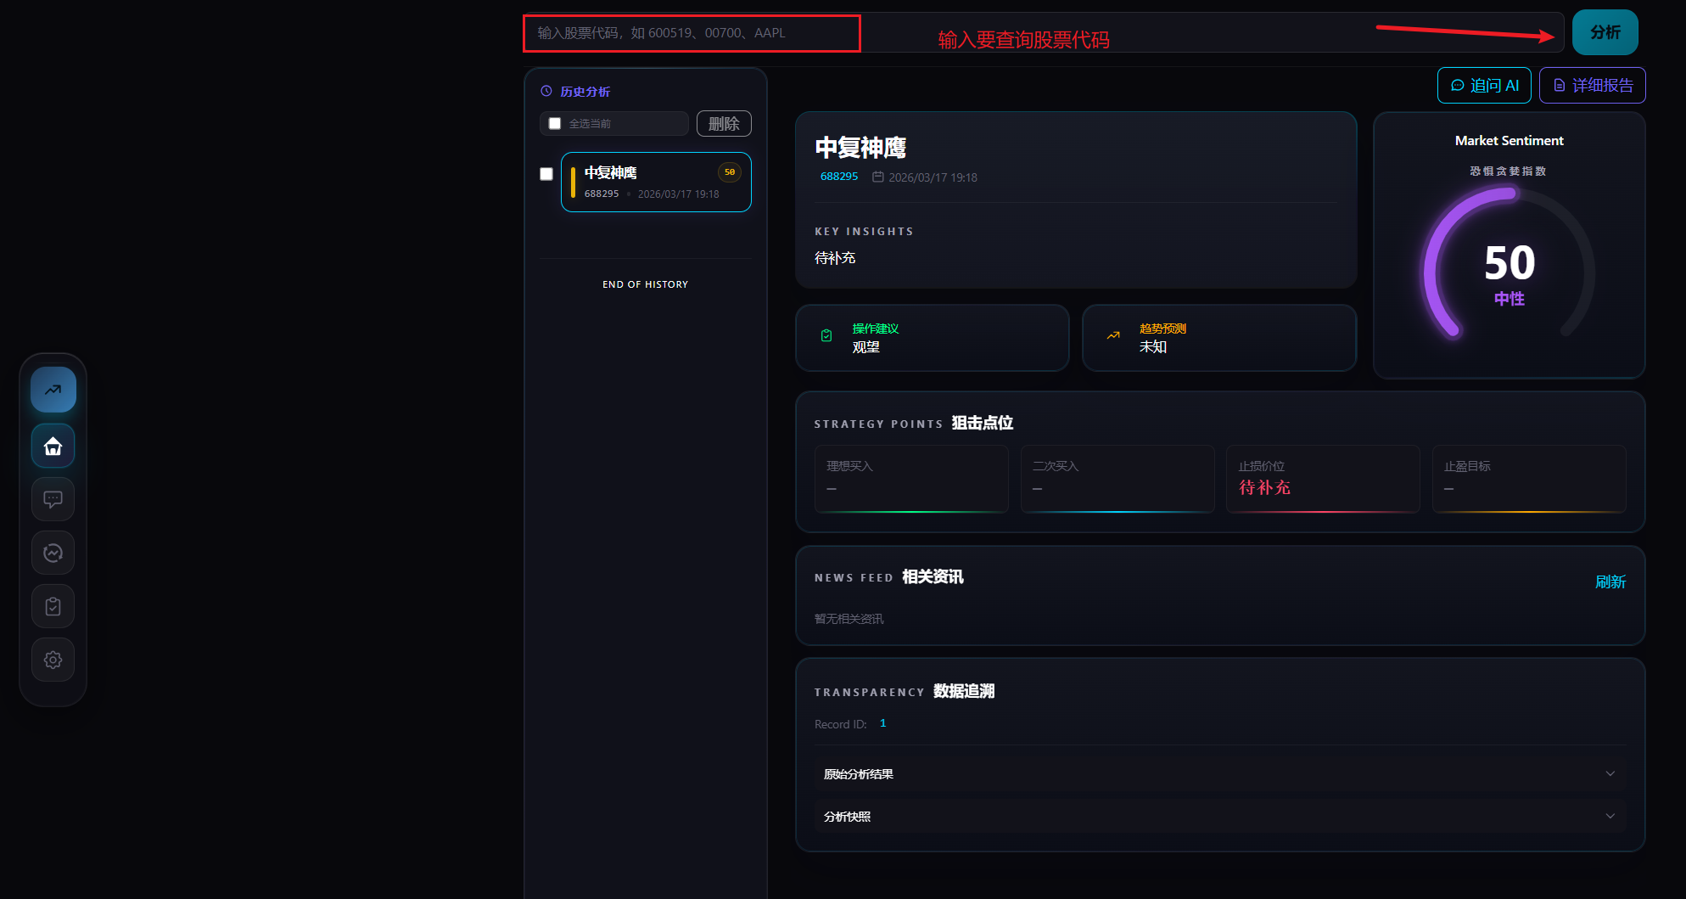
Task: Click 刷新 to refresh the news feed
Action: 1610,582
